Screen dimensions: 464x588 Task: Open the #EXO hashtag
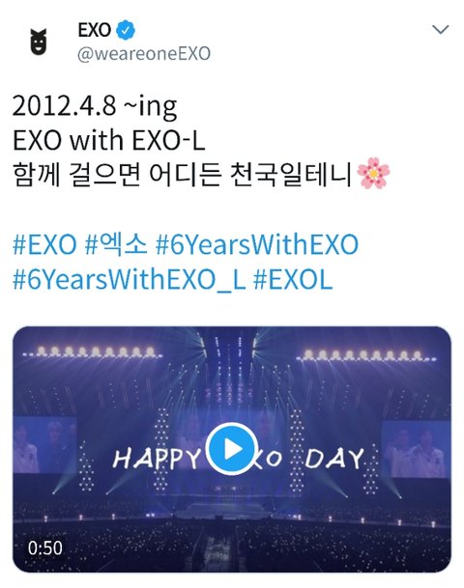44,244
